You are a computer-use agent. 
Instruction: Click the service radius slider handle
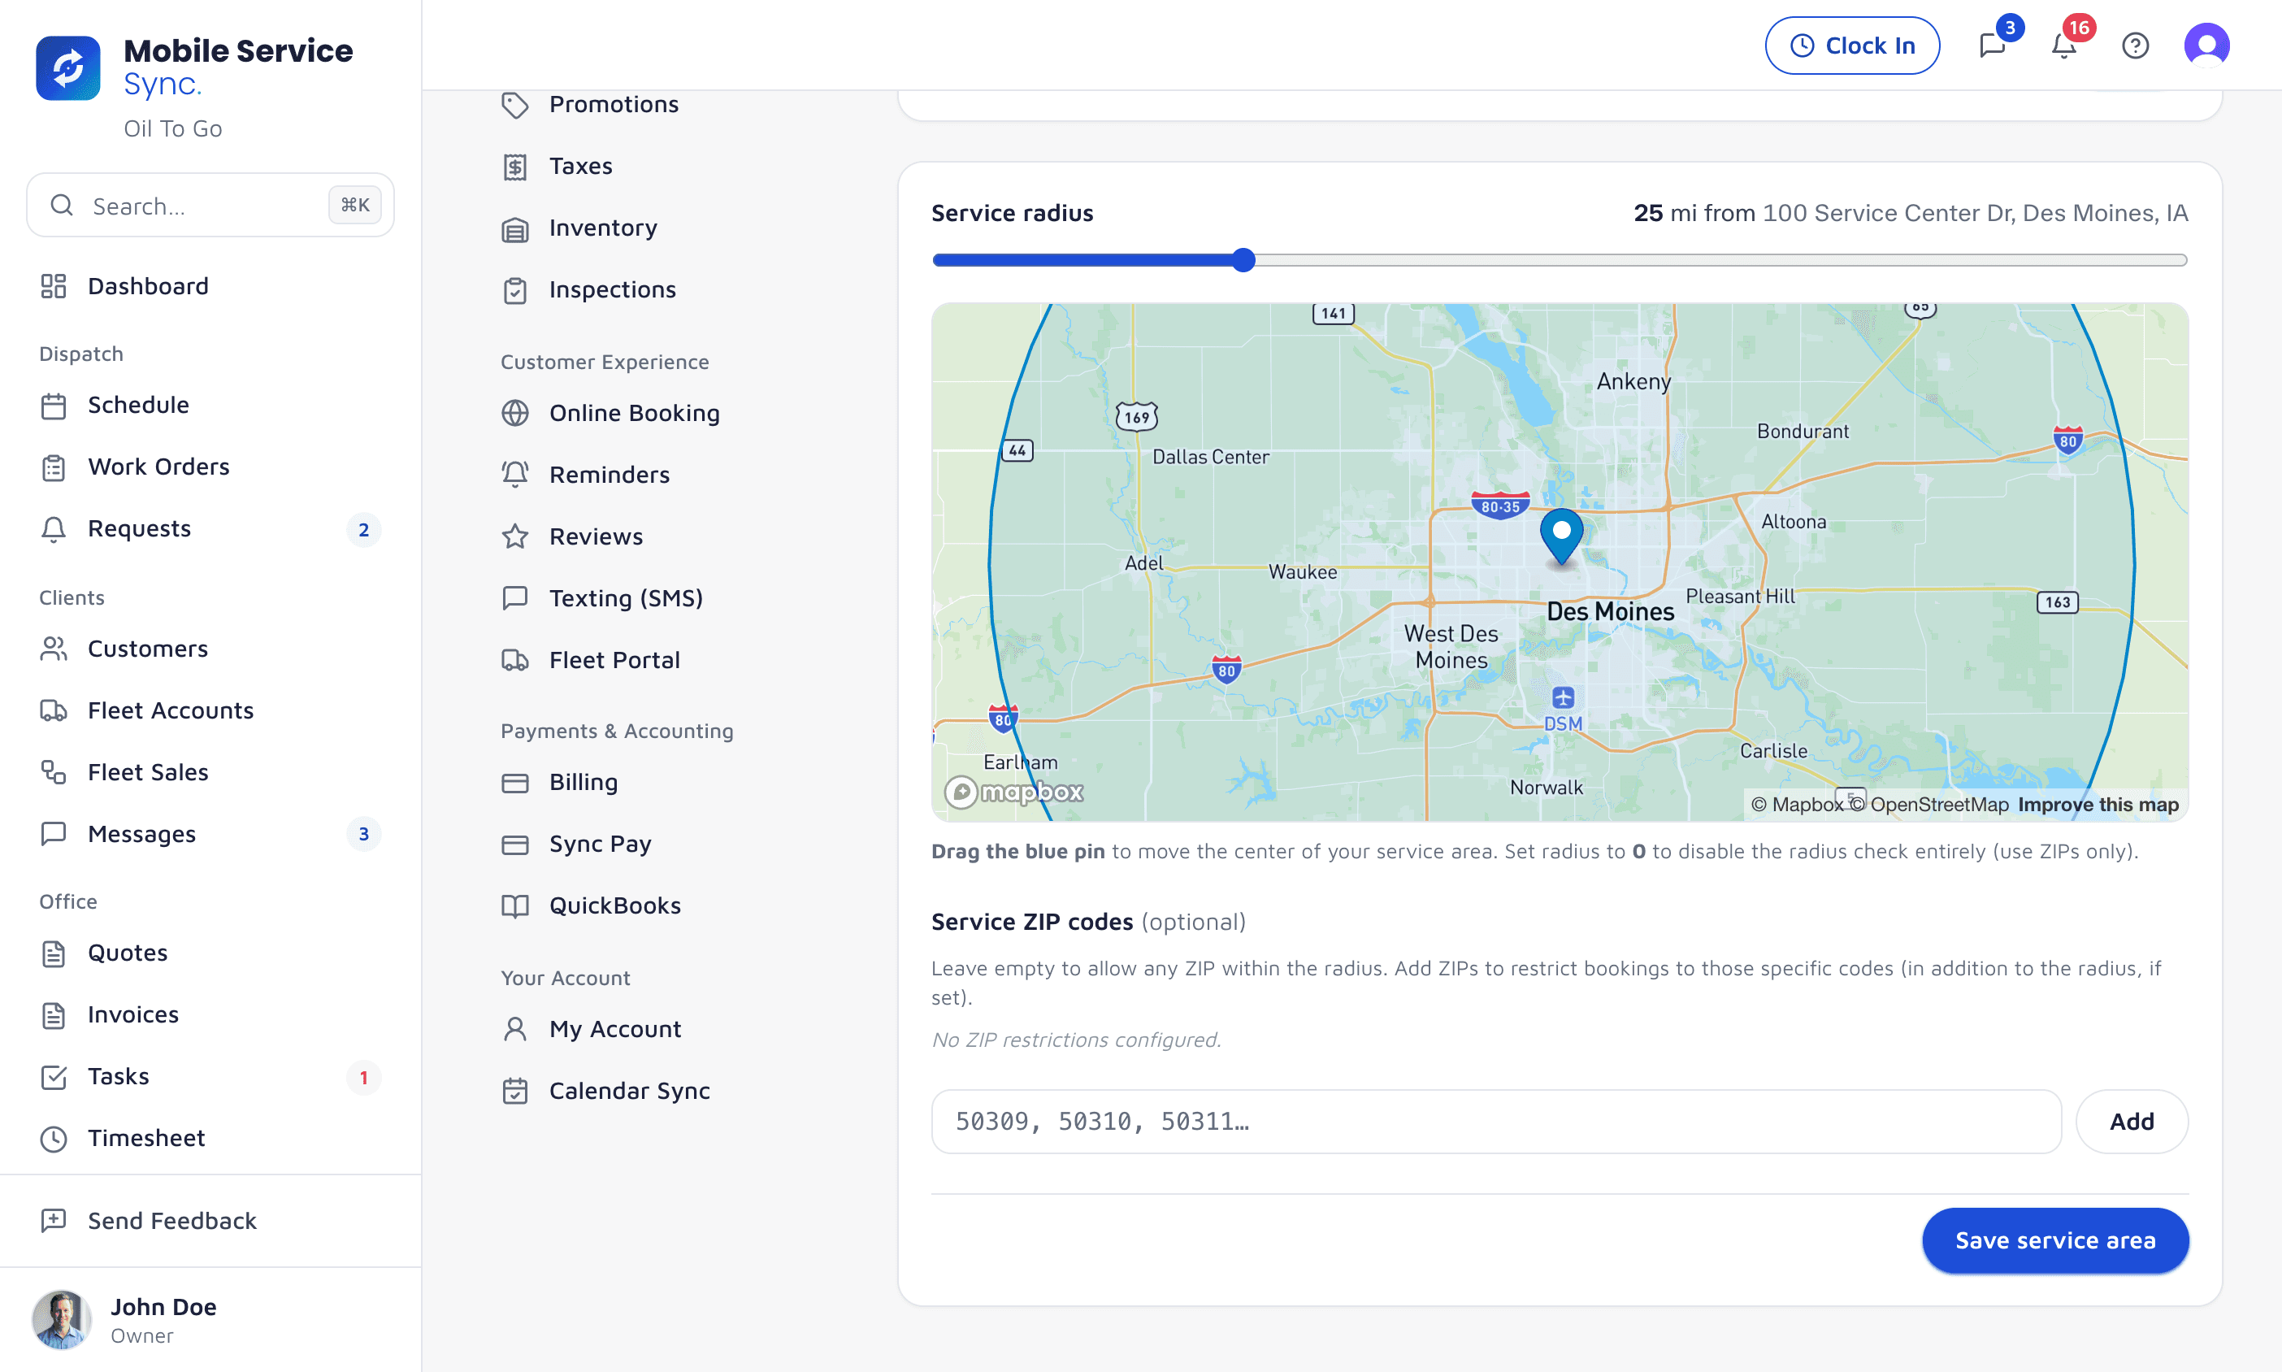1244,261
